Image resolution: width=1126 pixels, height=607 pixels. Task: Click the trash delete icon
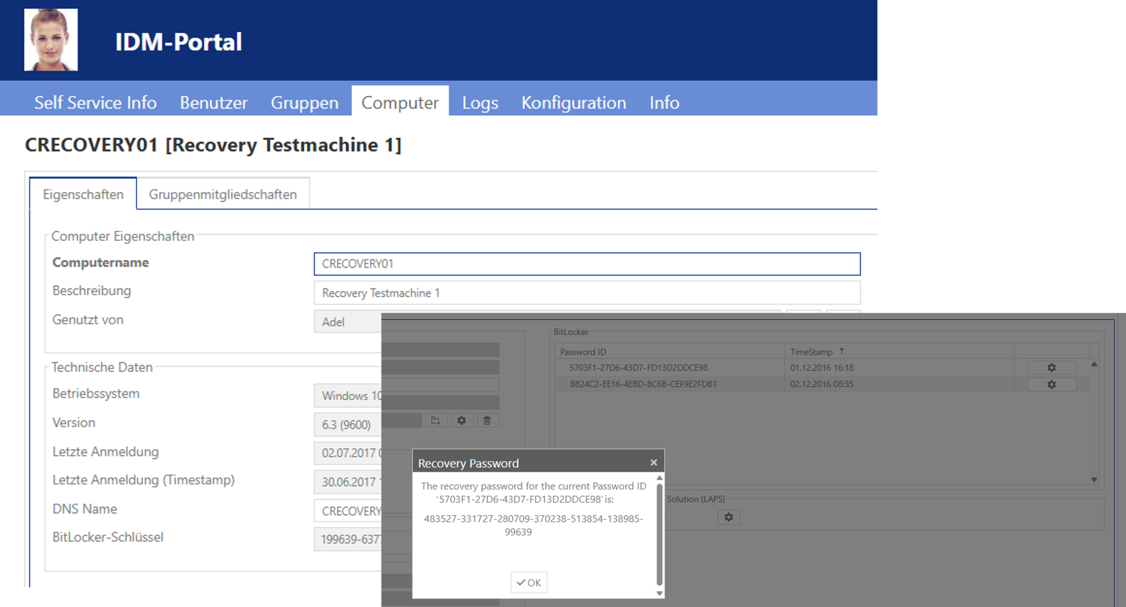pos(488,420)
